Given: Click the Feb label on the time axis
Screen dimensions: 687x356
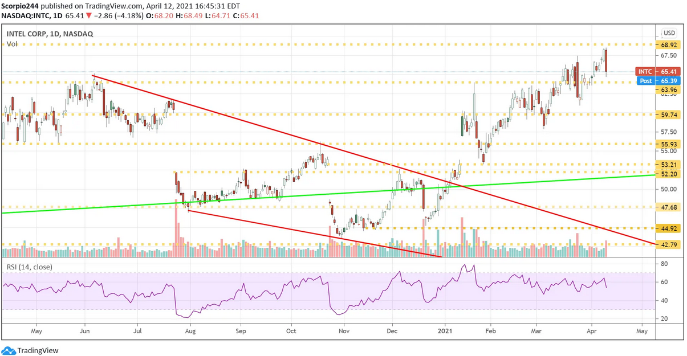Looking at the screenshot, I should click(x=490, y=330).
